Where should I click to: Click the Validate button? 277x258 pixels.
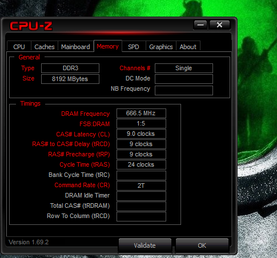[144, 245]
